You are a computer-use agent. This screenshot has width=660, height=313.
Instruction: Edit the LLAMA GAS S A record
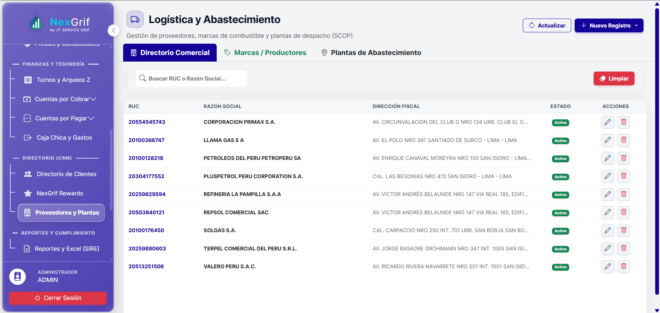tap(607, 140)
